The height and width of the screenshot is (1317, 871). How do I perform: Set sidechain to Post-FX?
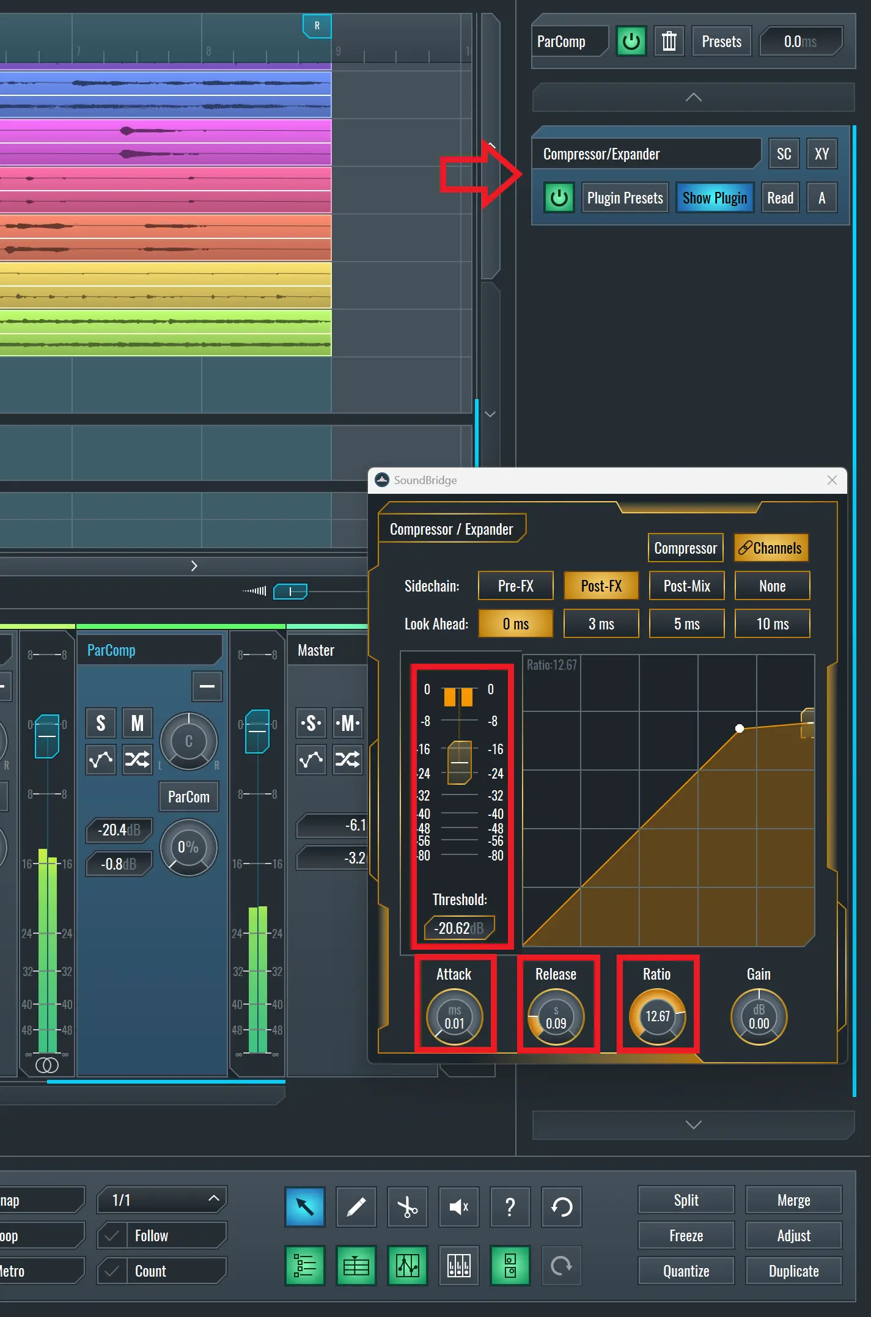[601, 586]
